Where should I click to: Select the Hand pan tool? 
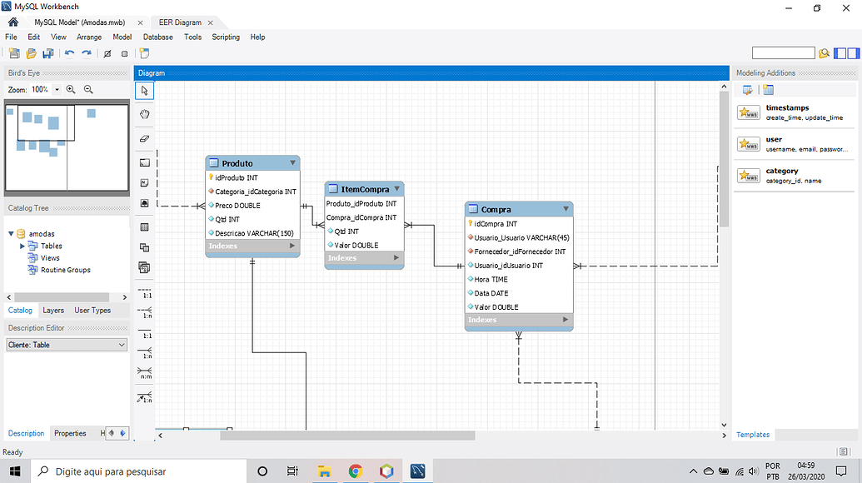click(x=144, y=114)
